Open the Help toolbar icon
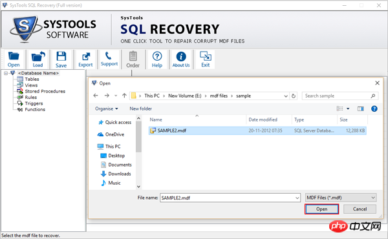Screen dimensions: 388x239 click(x=157, y=59)
